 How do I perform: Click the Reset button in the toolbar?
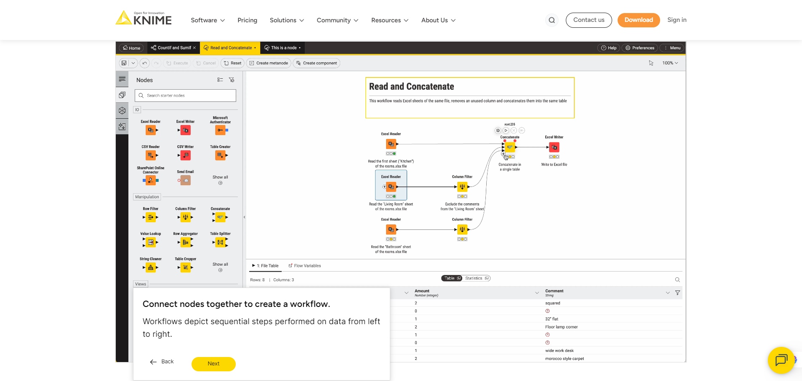pyautogui.click(x=232, y=63)
